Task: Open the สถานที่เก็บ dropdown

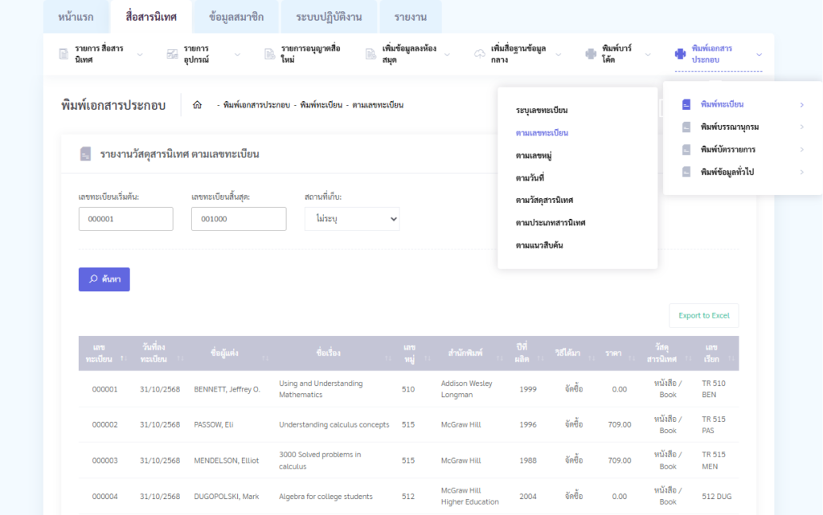Action: (352, 219)
